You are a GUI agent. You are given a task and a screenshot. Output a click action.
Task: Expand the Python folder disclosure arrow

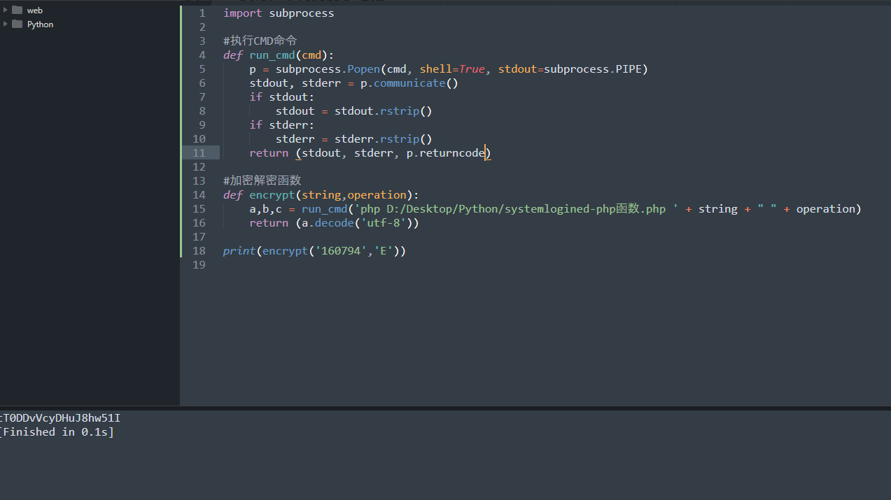click(6, 24)
